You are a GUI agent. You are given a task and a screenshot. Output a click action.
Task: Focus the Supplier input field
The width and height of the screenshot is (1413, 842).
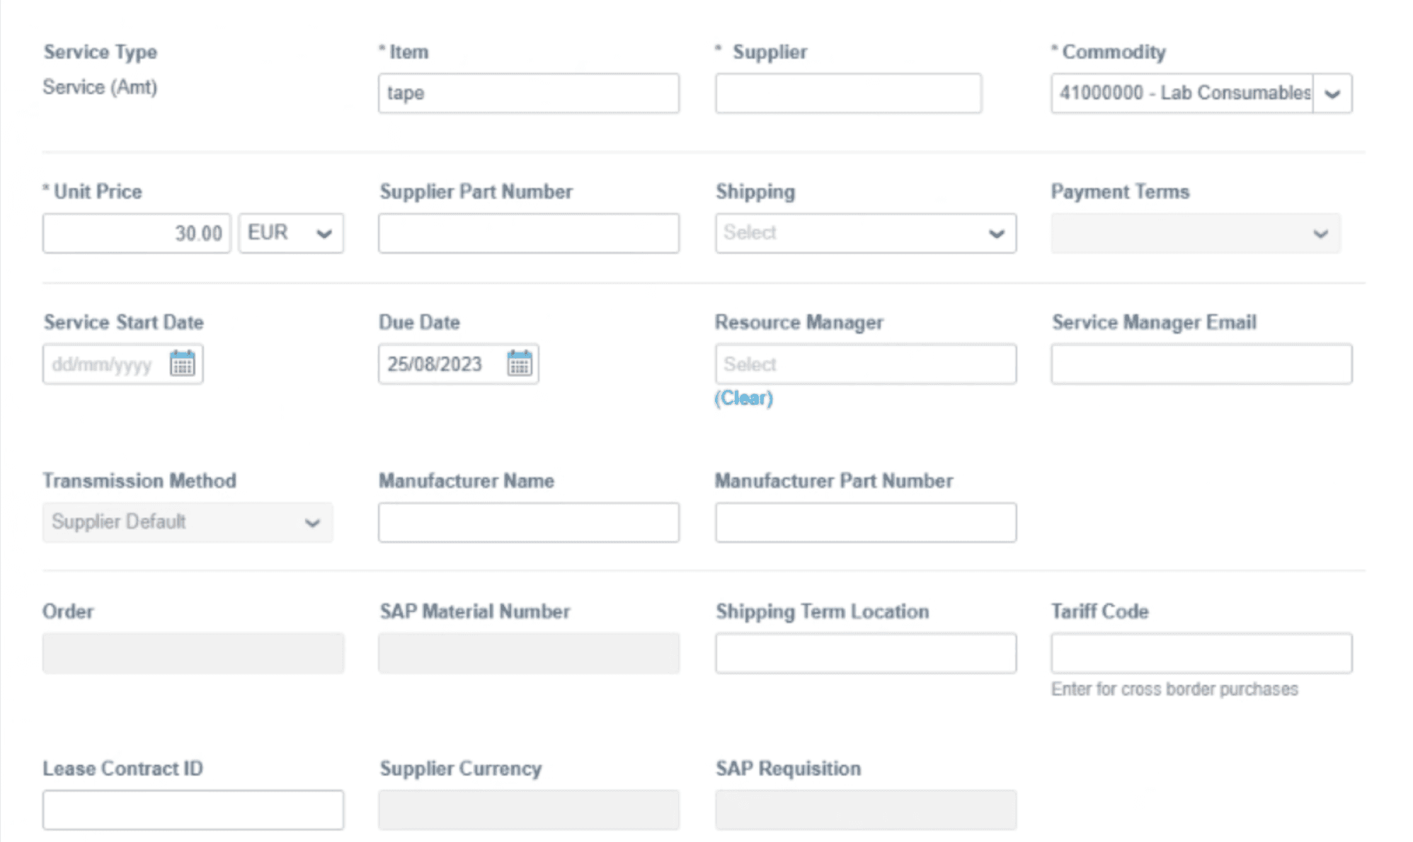tap(847, 93)
